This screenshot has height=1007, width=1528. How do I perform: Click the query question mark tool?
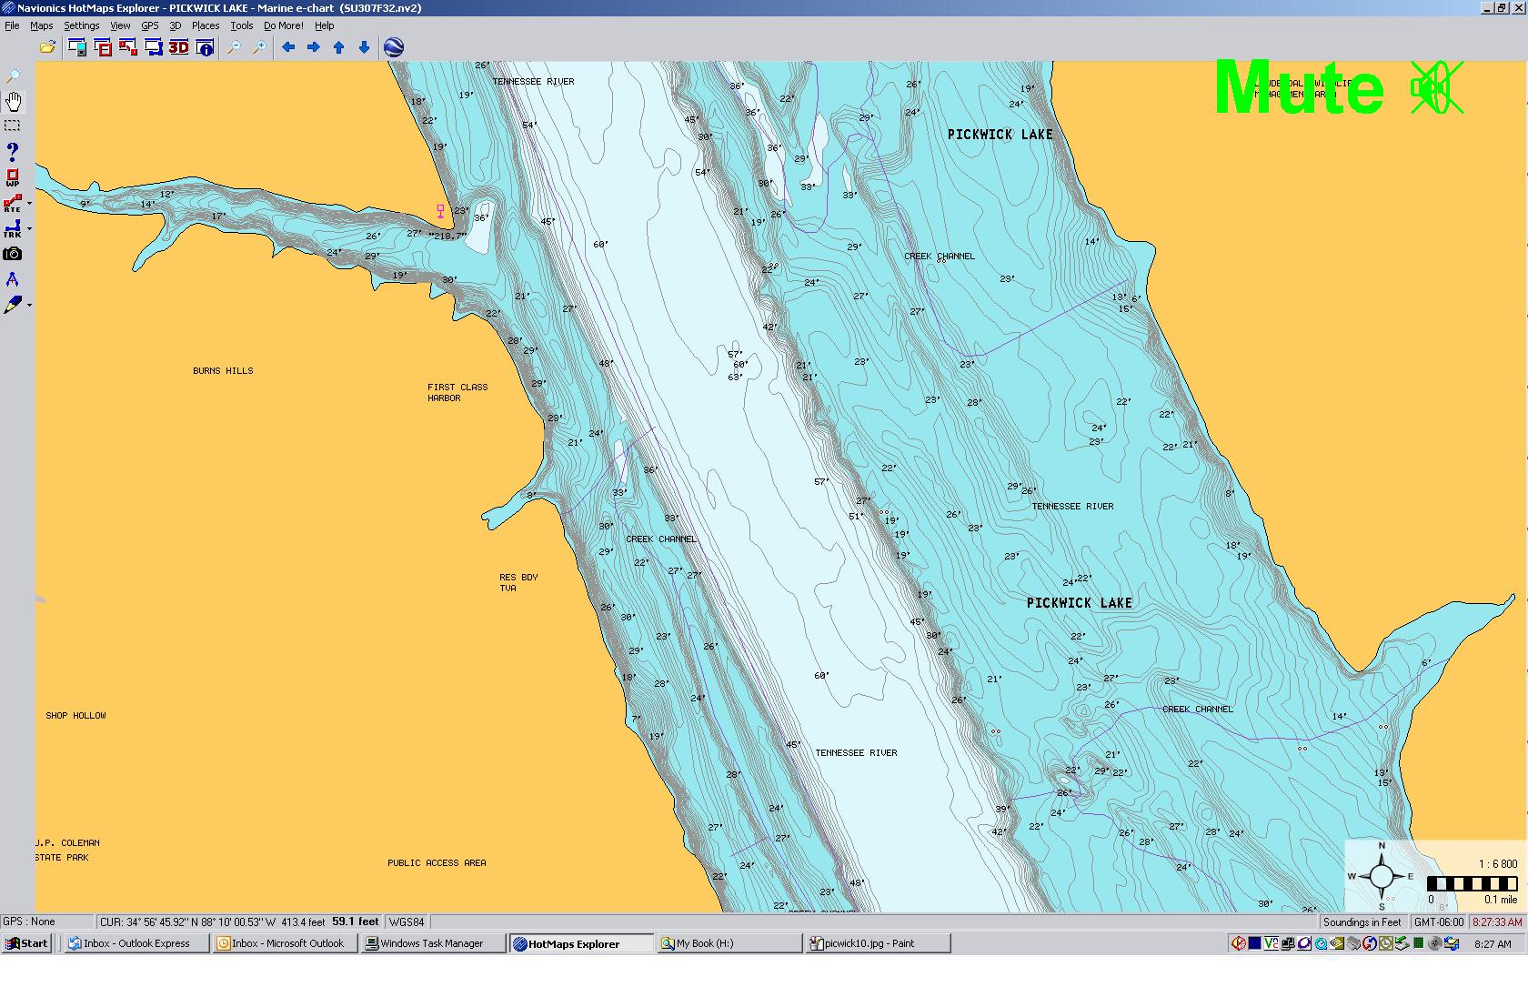[13, 151]
